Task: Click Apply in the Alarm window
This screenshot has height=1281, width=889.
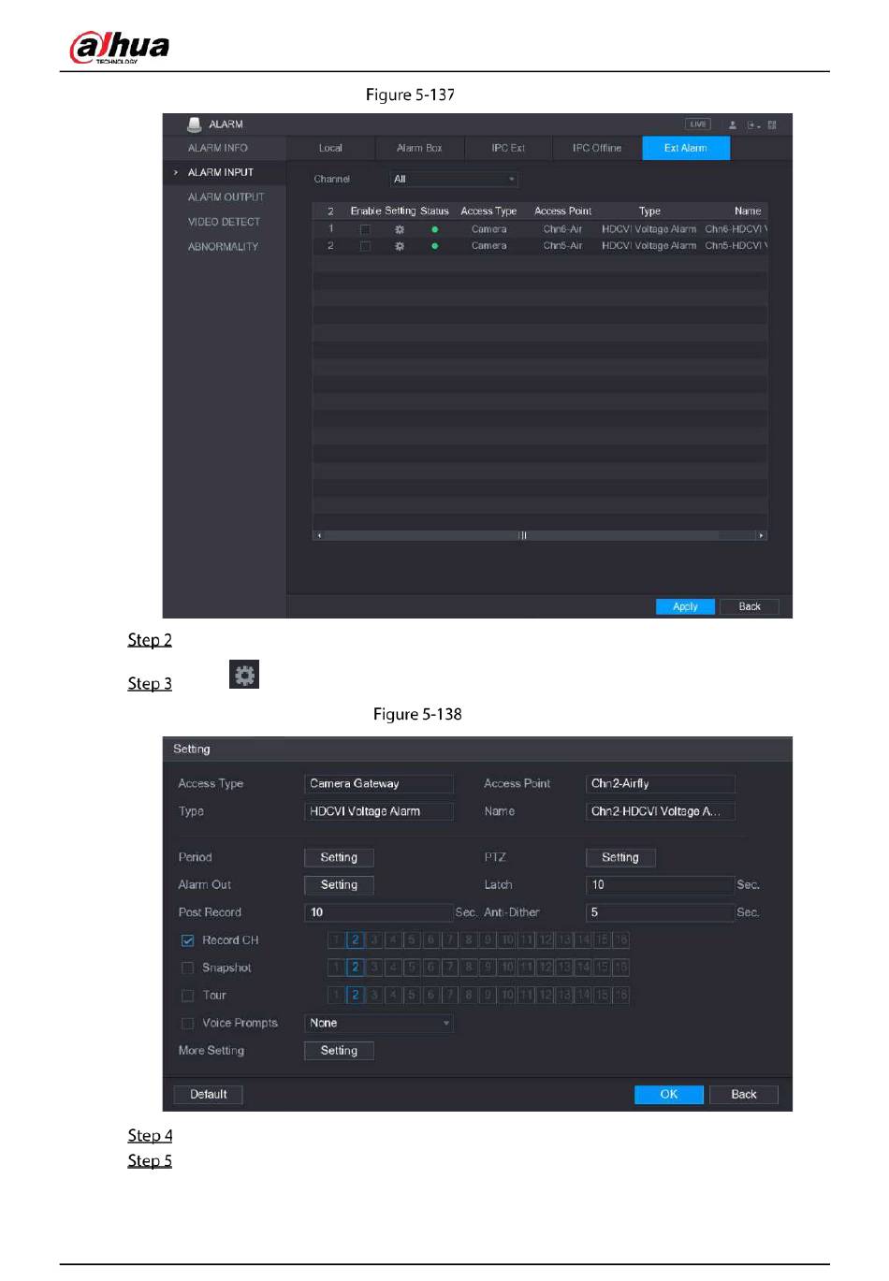Action: coord(686,606)
